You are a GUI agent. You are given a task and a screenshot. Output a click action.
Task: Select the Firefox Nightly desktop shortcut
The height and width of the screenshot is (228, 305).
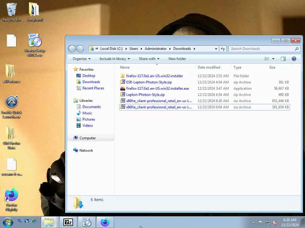click(12, 199)
